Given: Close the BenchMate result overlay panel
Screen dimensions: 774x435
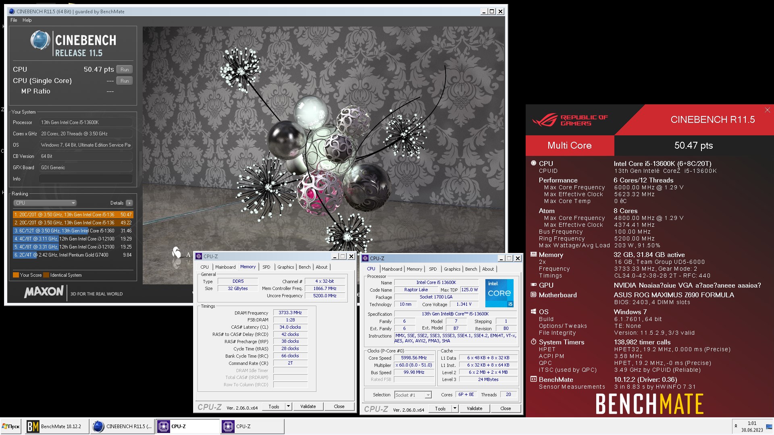Looking at the screenshot, I should (768, 110).
